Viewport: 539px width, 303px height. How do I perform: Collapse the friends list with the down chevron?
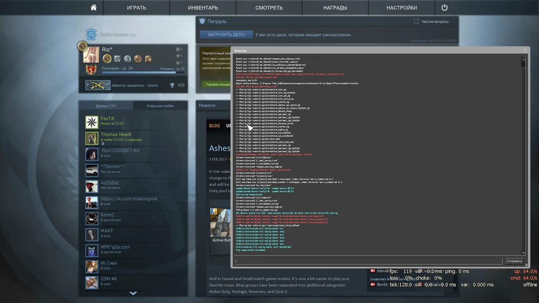coord(133,293)
